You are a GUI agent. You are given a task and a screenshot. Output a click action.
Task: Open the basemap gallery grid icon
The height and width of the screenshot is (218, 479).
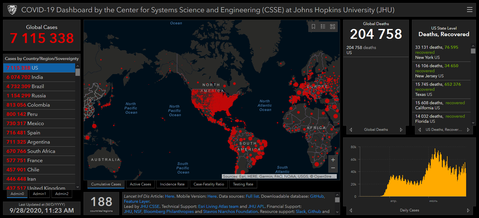point(333,27)
